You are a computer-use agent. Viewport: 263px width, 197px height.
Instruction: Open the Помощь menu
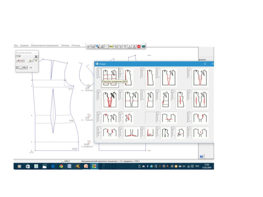(x=76, y=45)
